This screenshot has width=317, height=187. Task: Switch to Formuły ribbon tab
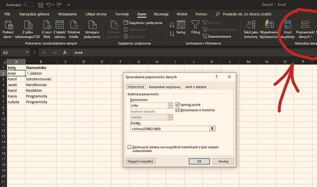point(122,14)
